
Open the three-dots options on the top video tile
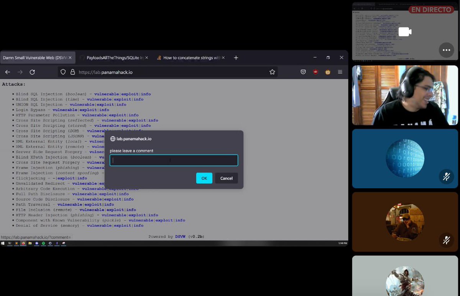coord(446,50)
